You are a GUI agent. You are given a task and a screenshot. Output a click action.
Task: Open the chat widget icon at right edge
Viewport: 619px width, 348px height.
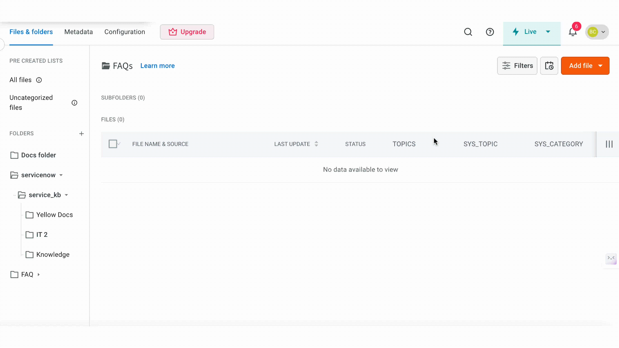pos(611,258)
